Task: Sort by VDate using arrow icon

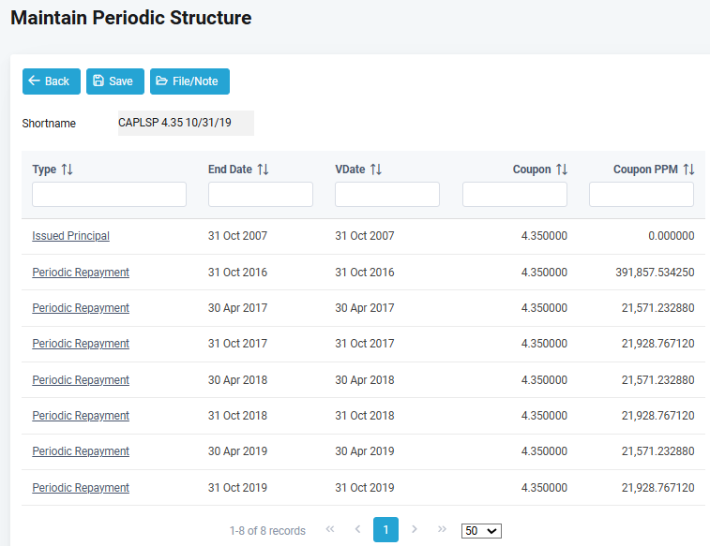Action: click(x=375, y=170)
